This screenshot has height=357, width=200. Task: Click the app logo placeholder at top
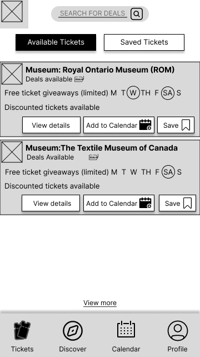pos(12,11)
